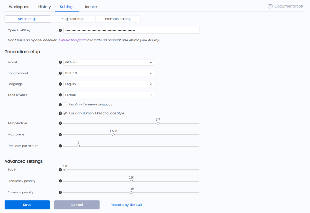310x213 pixels.
Task: Click the help icon next to Image model
Action: pyautogui.click(x=60, y=73)
